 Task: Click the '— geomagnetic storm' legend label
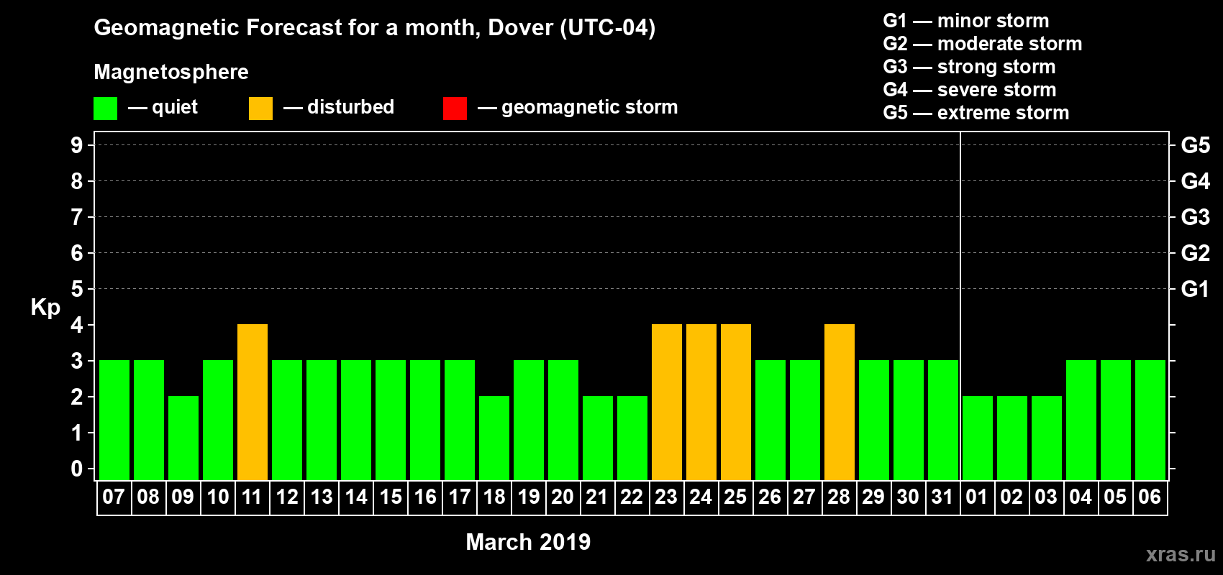pyautogui.click(x=578, y=108)
